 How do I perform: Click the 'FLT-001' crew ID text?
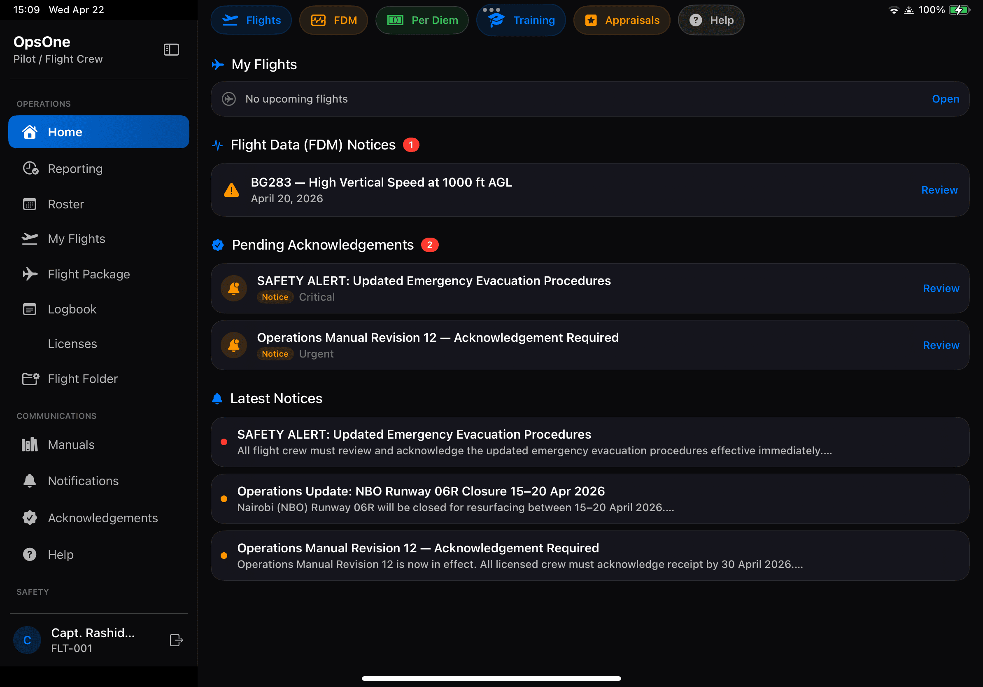tap(72, 648)
